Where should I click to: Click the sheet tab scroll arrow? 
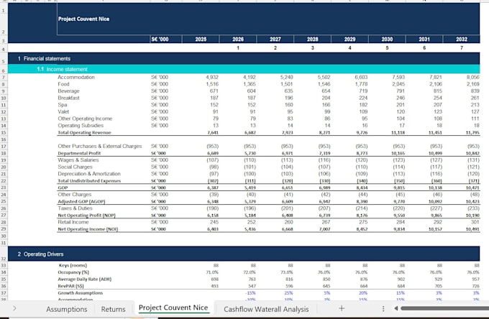point(14,308)
